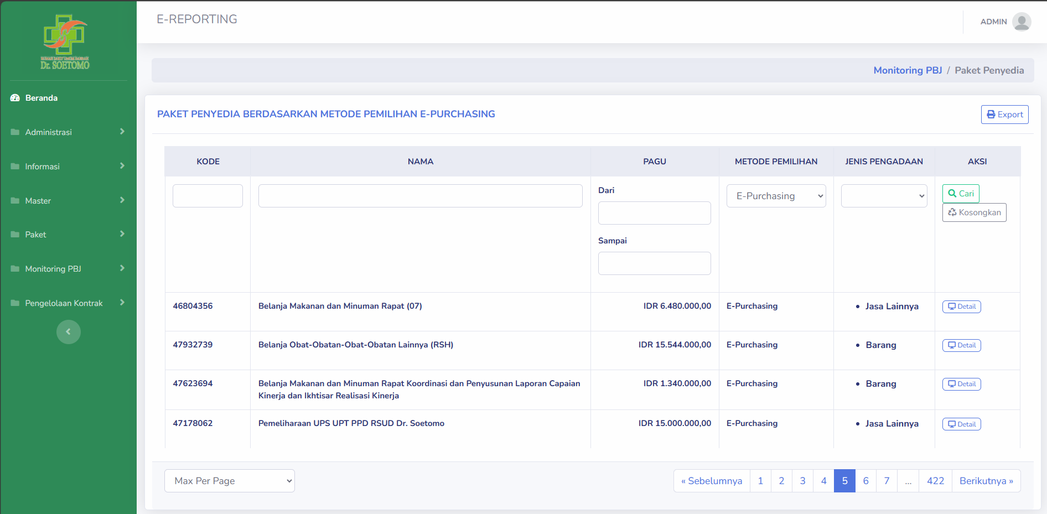Click the Pagu Dari input field

pyautogui.click(x=654, y=213)
